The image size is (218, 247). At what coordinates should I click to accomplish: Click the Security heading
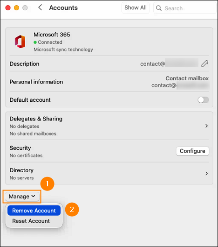pos(20,148)
